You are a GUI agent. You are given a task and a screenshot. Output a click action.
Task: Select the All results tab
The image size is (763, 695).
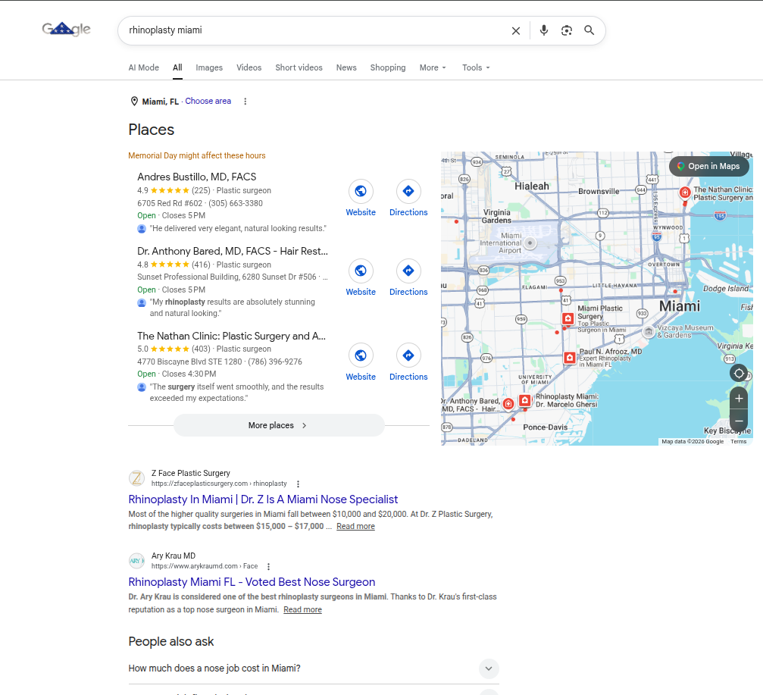pyautogui.click(x=177, y=67)
